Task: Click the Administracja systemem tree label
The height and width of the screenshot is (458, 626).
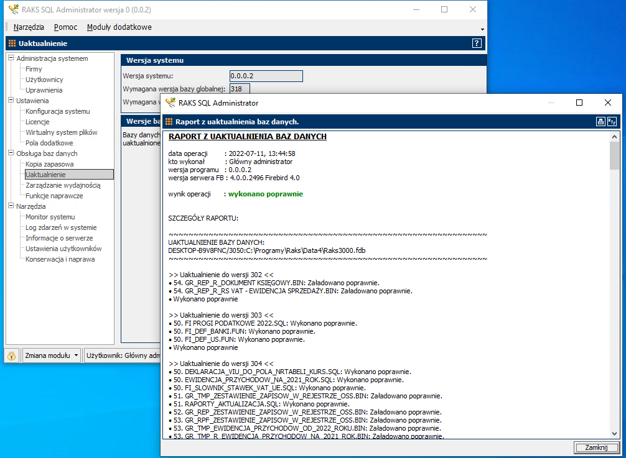Action: pos(52,58)
